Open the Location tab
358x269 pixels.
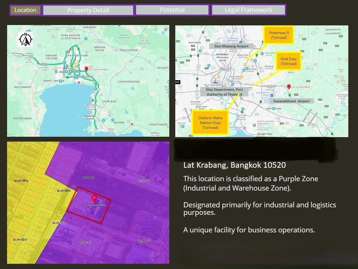click(25, 10)
